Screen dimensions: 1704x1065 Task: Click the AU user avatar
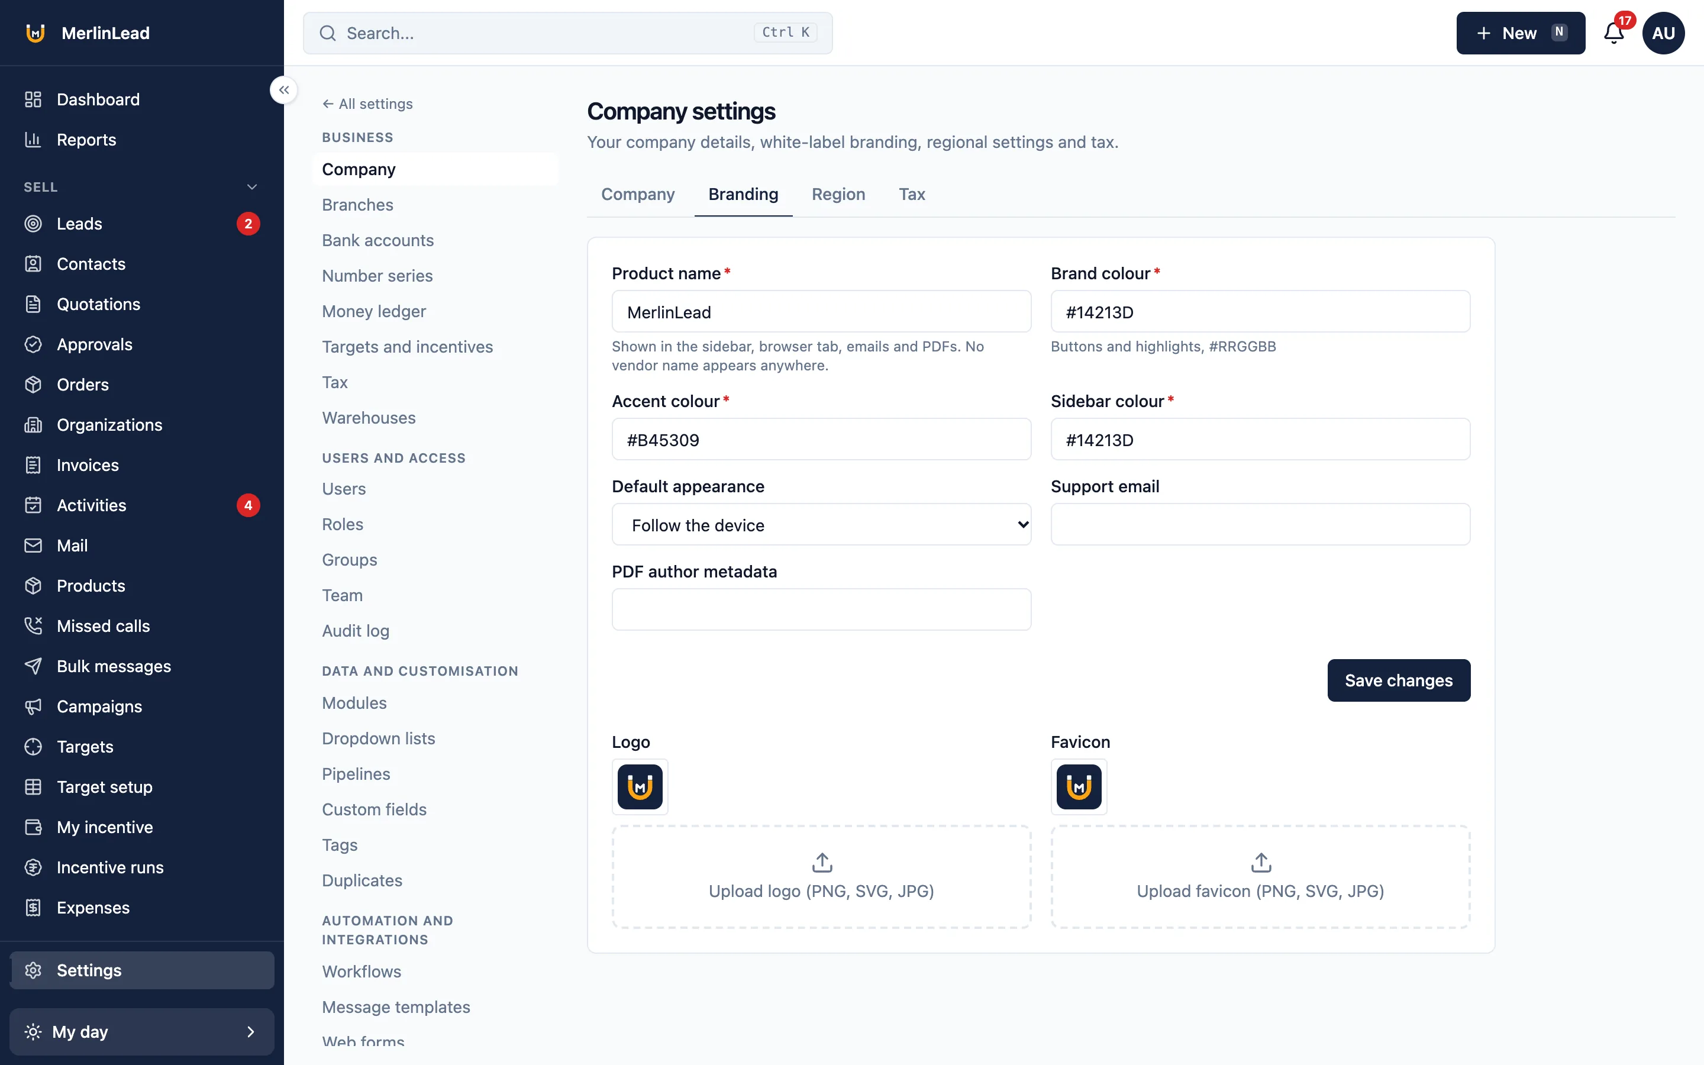(1663, 33)
